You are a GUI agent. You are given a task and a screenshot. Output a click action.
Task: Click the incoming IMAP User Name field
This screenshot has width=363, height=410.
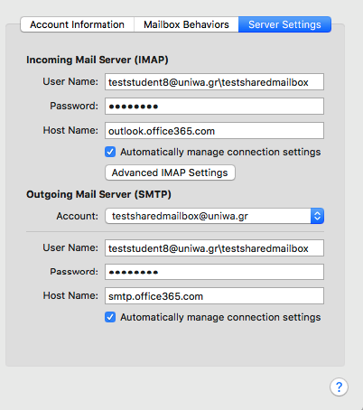[214, 81]
